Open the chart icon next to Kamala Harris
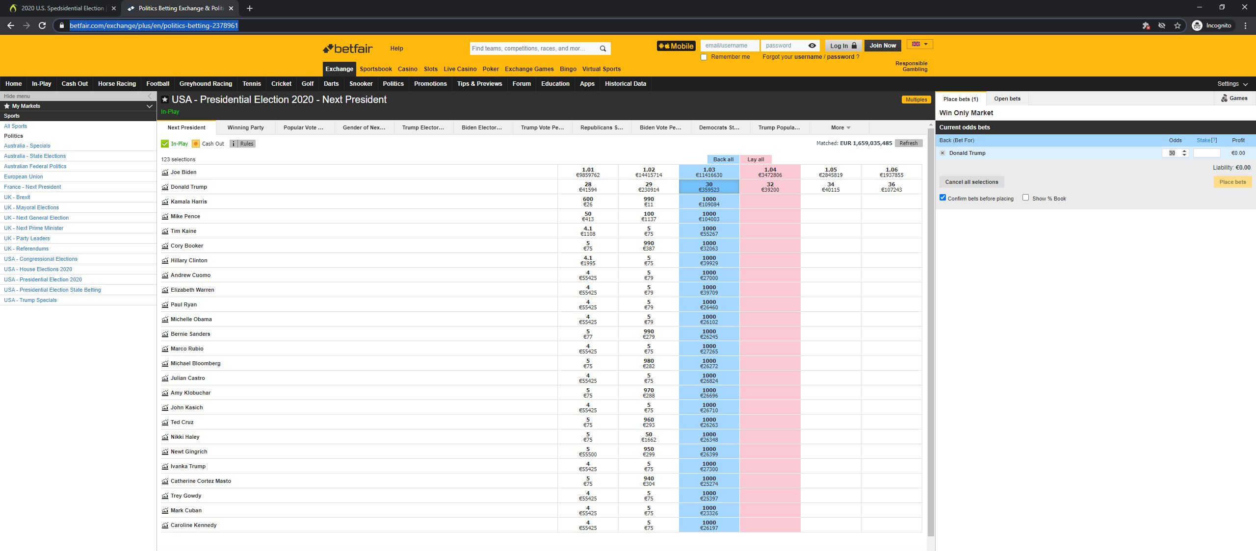This screenshot has width=1256, height=551. tap(165, 201)
